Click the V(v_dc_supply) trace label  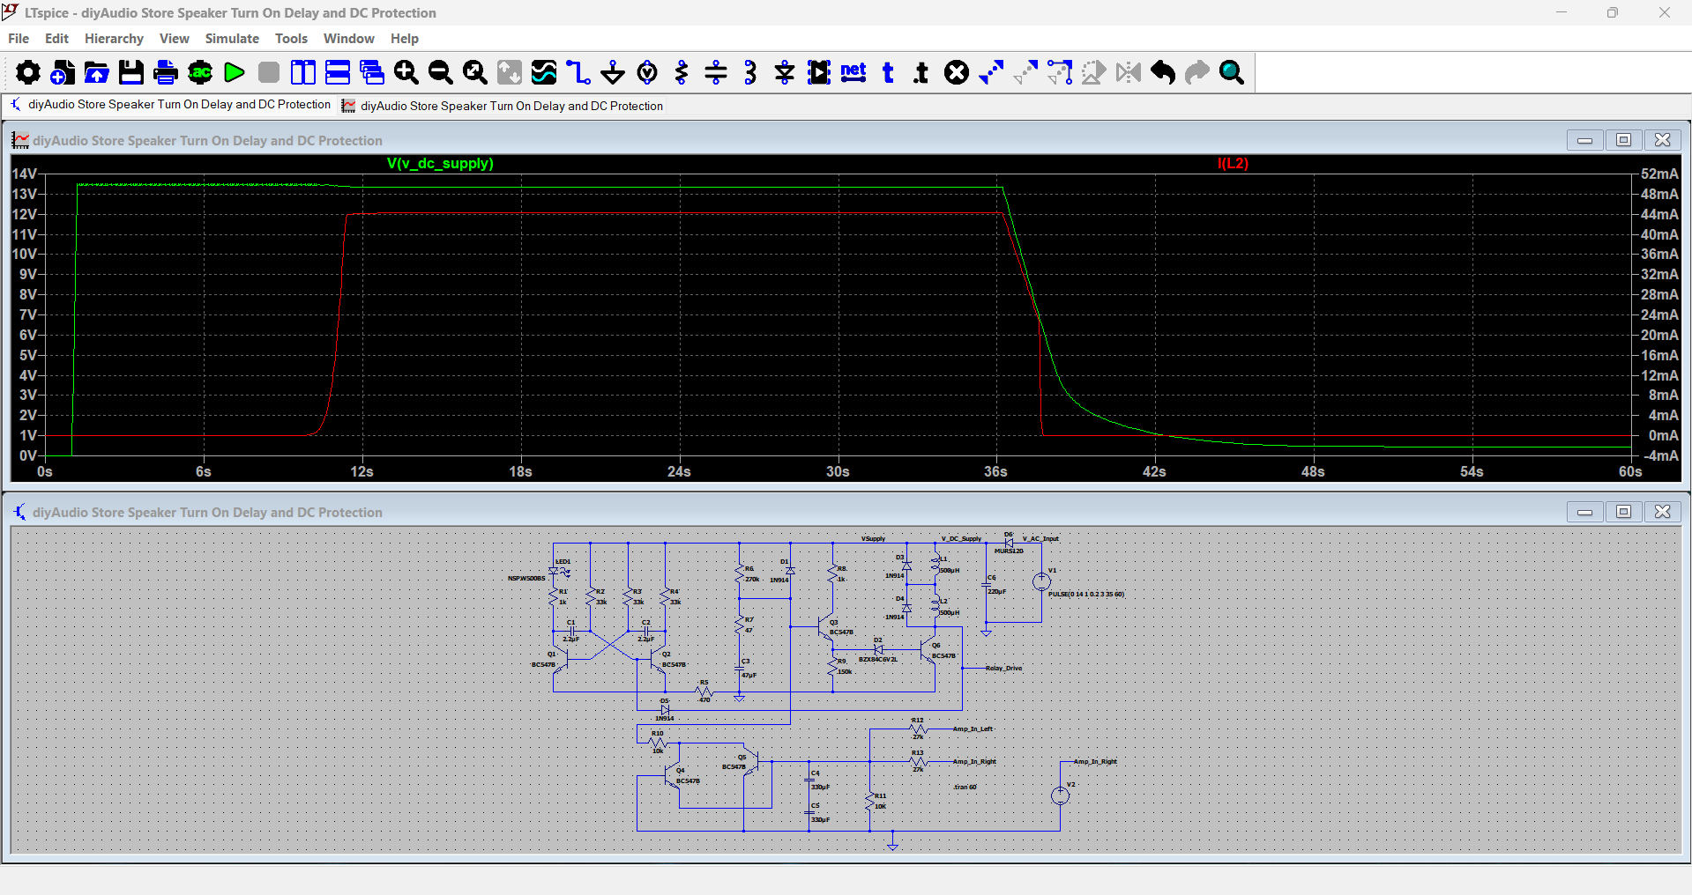[440, 164]
